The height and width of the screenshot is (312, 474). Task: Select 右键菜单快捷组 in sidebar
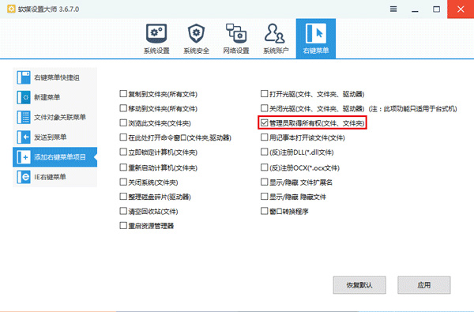[x=55, y=77]
